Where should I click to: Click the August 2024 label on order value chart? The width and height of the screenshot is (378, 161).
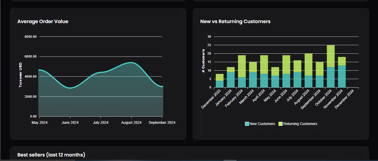(131, 123)
